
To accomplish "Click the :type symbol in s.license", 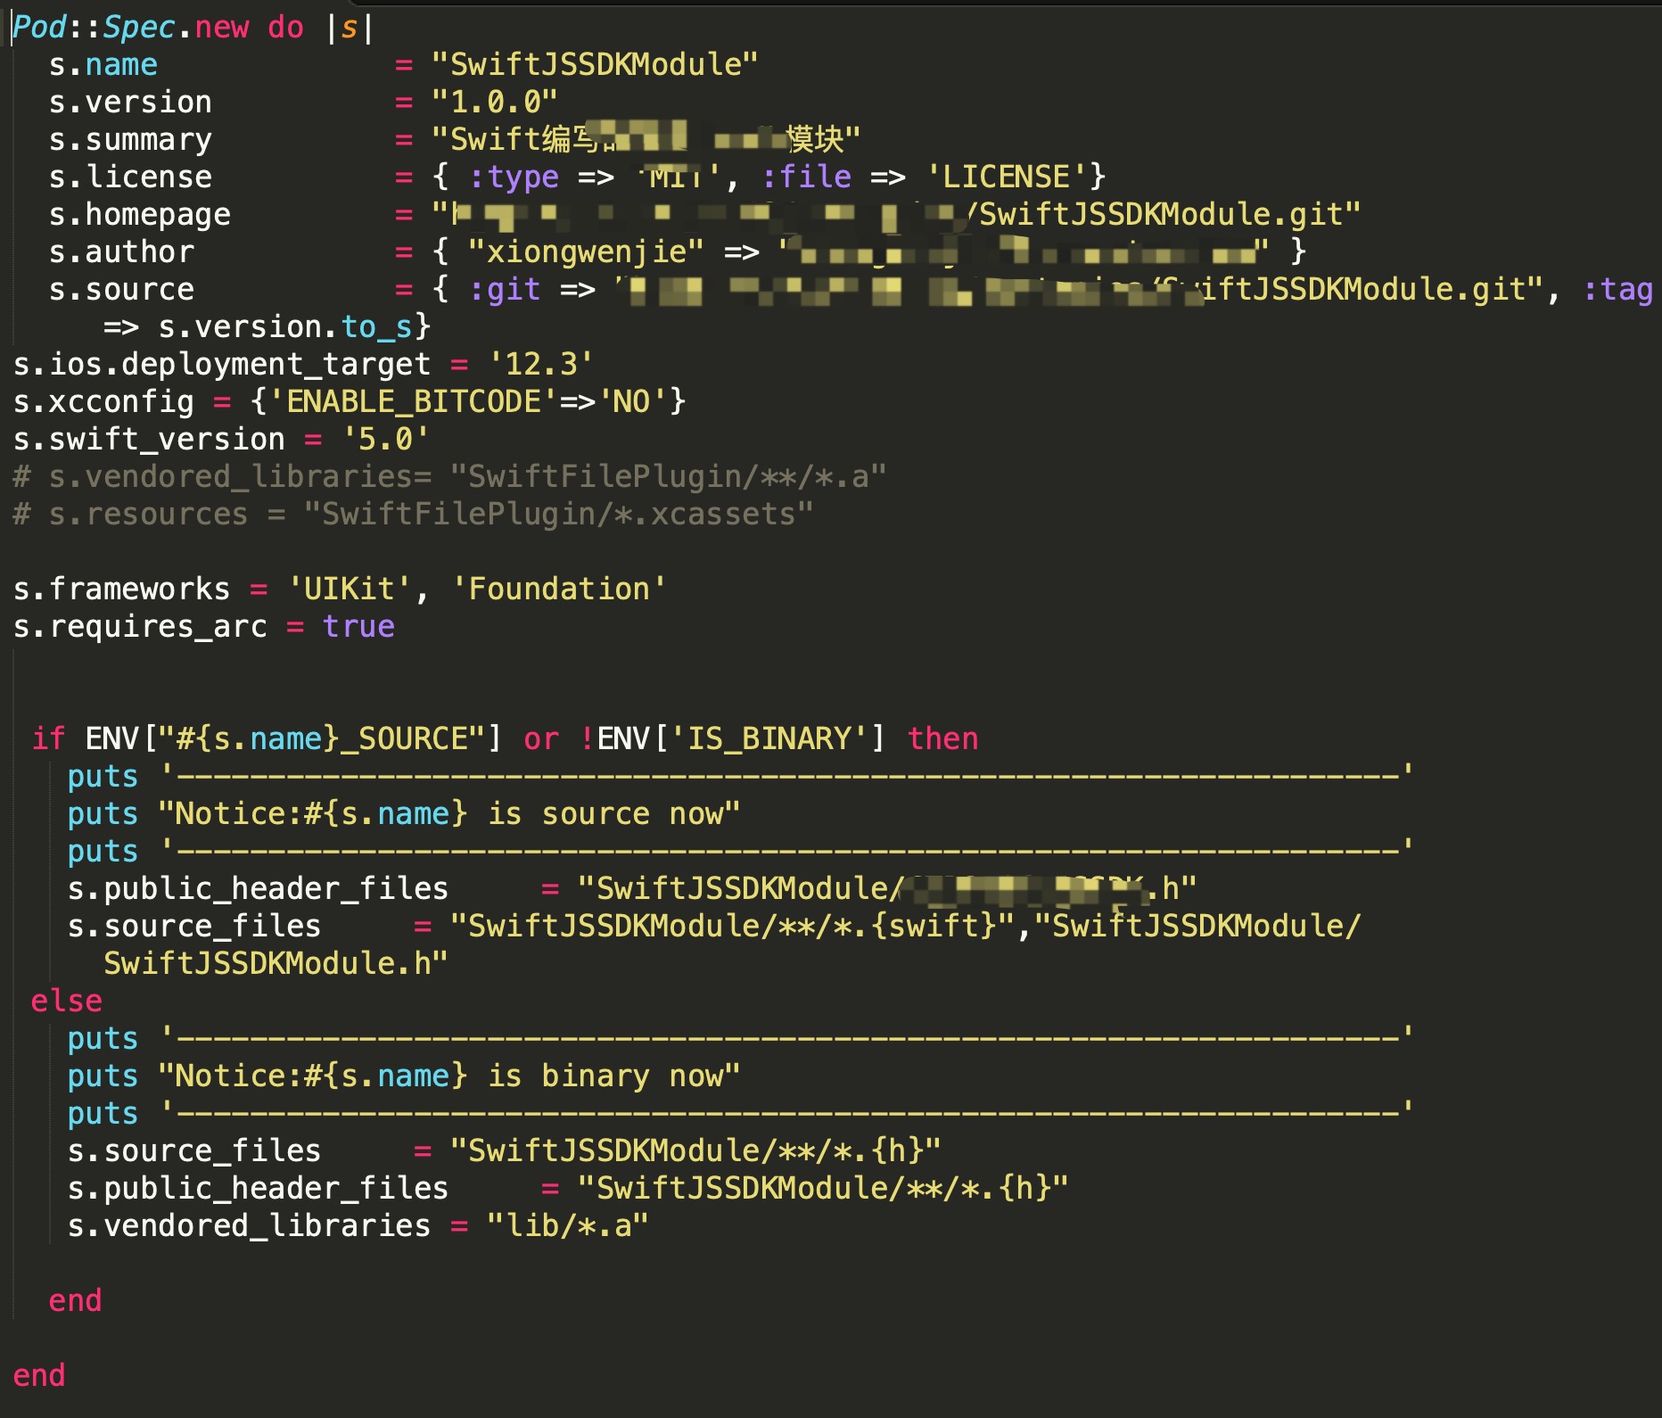I will (x=514, y=177).
